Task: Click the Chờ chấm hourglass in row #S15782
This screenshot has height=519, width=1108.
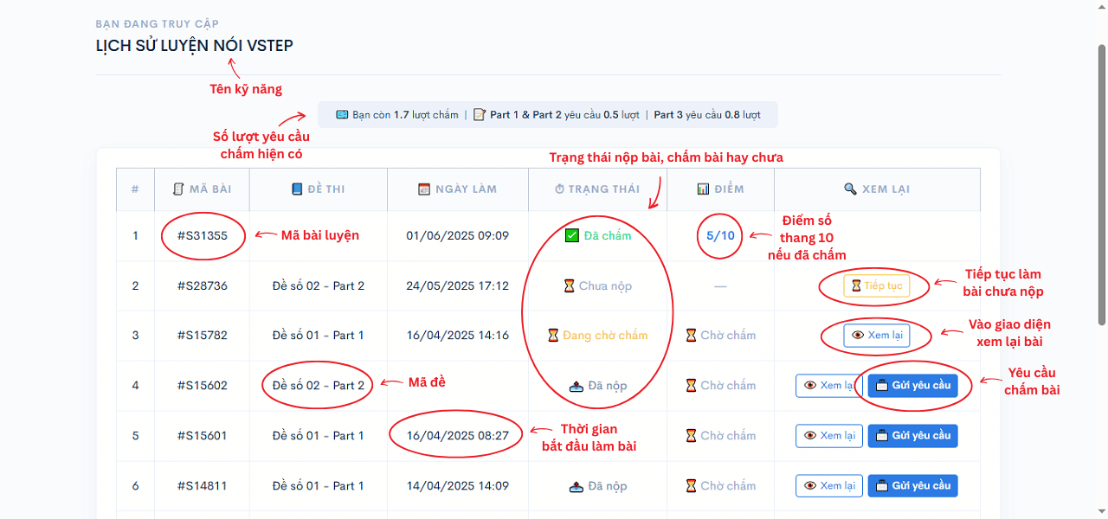Action: [x=691, y=335]
